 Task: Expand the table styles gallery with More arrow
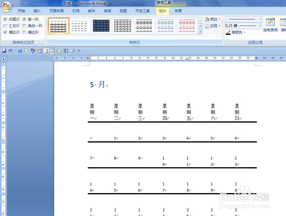point(201,32)
